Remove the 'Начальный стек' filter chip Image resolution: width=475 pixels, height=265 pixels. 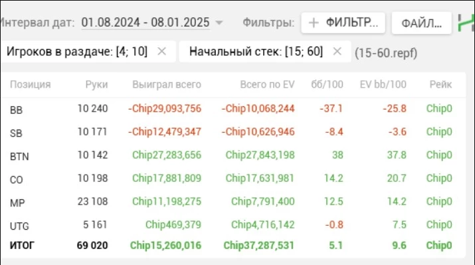pos(337,52)
